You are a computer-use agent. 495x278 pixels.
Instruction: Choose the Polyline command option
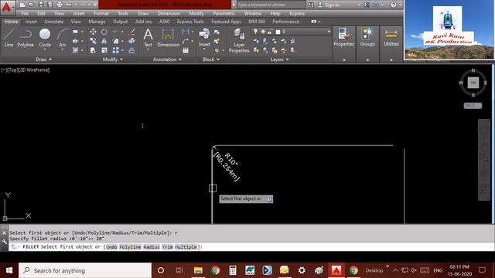click(130, 247)
